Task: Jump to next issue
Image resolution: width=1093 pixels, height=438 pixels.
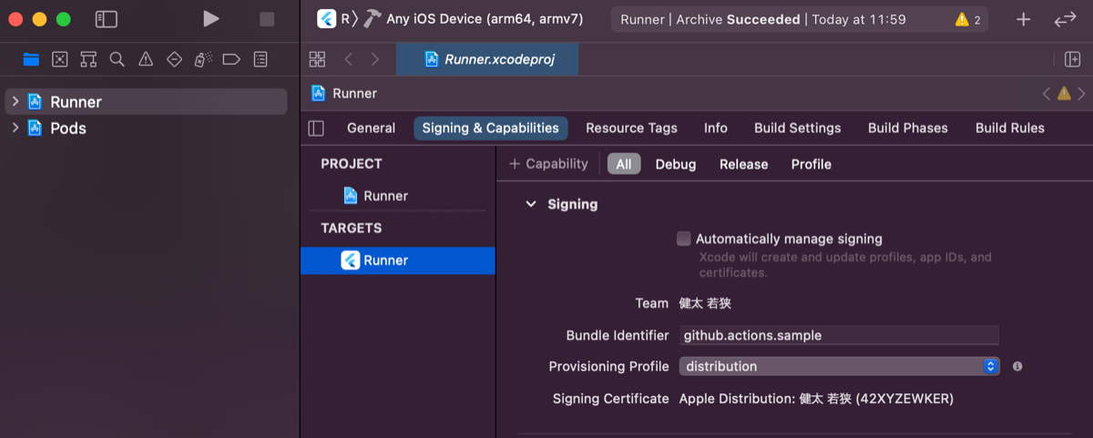Action: 1081,93
